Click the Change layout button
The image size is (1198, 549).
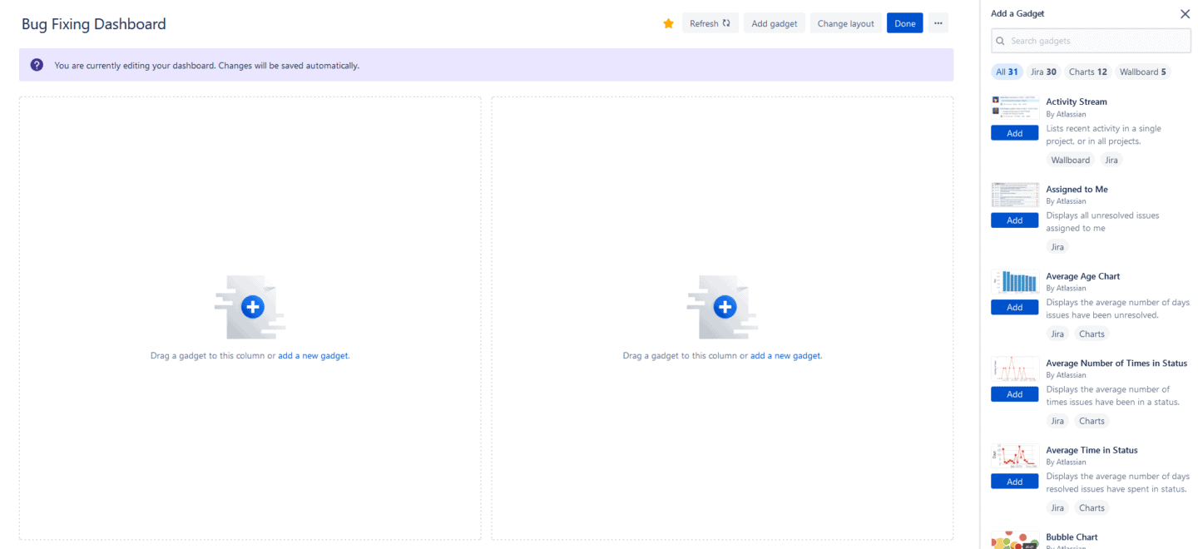coord(845,22)
